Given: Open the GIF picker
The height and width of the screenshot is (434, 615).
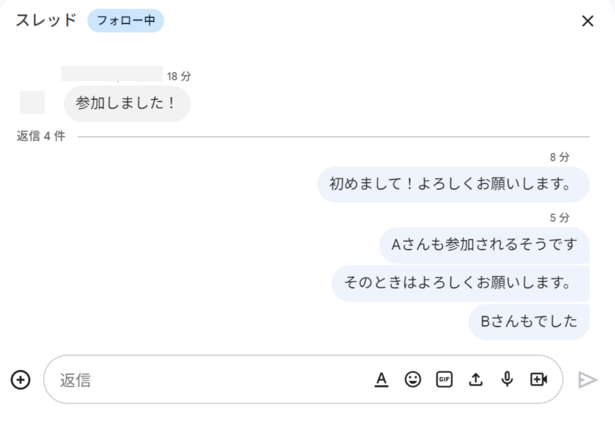Looking at the screenshot, I should point(444,379).
